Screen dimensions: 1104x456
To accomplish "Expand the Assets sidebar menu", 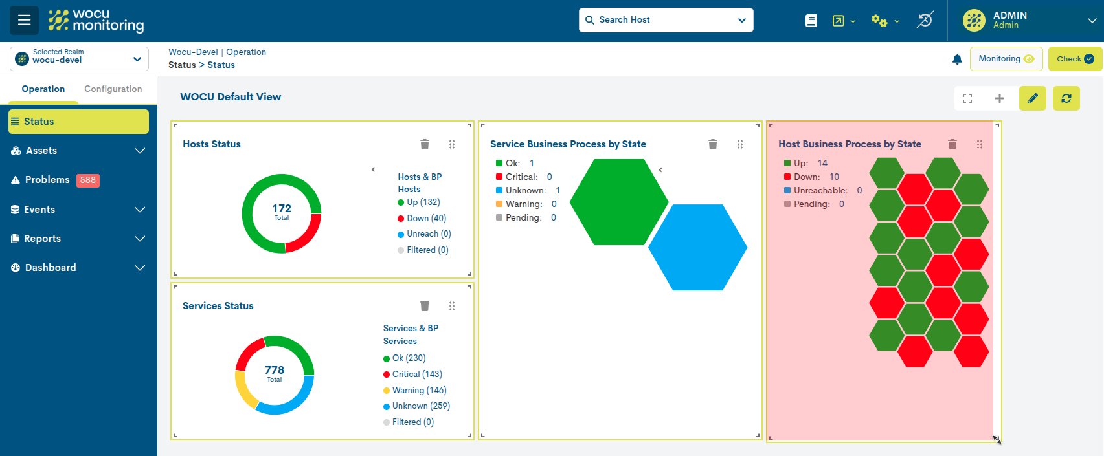I will tap(78, 151).
